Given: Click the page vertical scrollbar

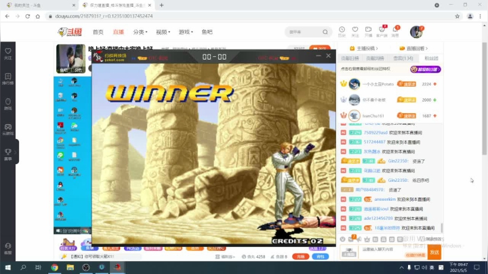Looking at the screenshot, I should (484, 99).
